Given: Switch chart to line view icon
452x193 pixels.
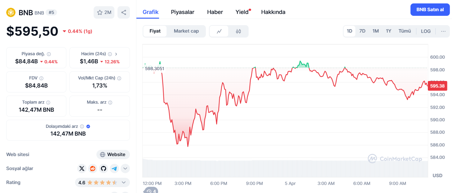Looking at the screenshot, I should pos(219,31).
